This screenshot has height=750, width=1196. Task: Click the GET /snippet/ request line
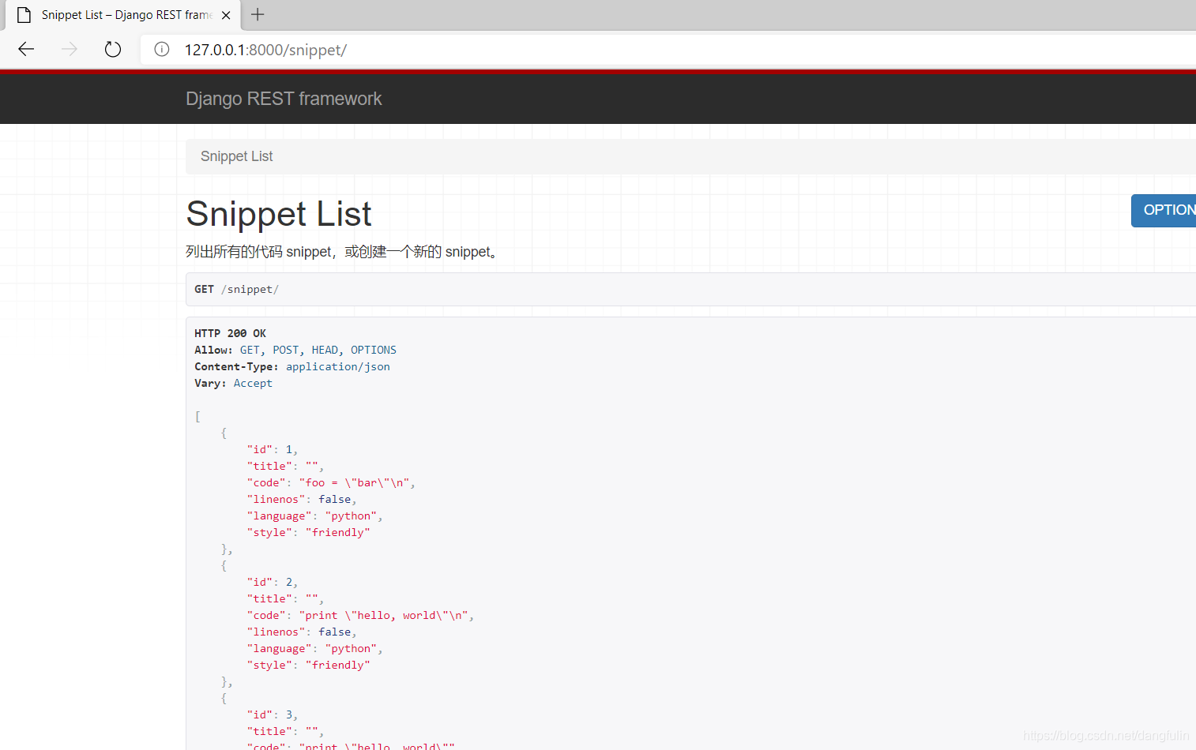coord(236,289)
